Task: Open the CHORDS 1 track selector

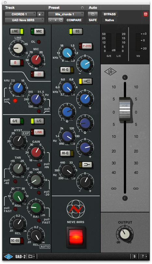Action: 21,14
